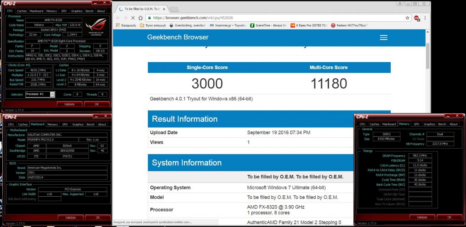Screen dimensions: 466x227
Task: Stop loading the Geekbench page
Action: point(133,18)
